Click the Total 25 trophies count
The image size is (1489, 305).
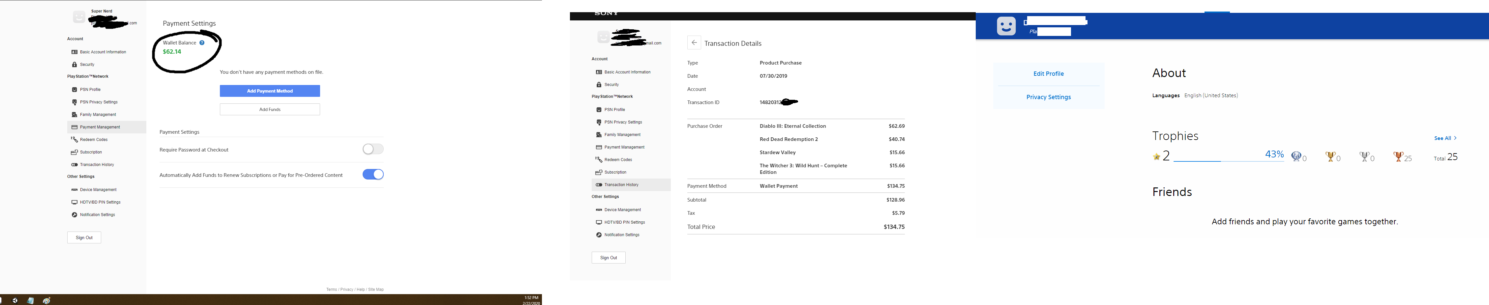click(x=1445, y=157)
